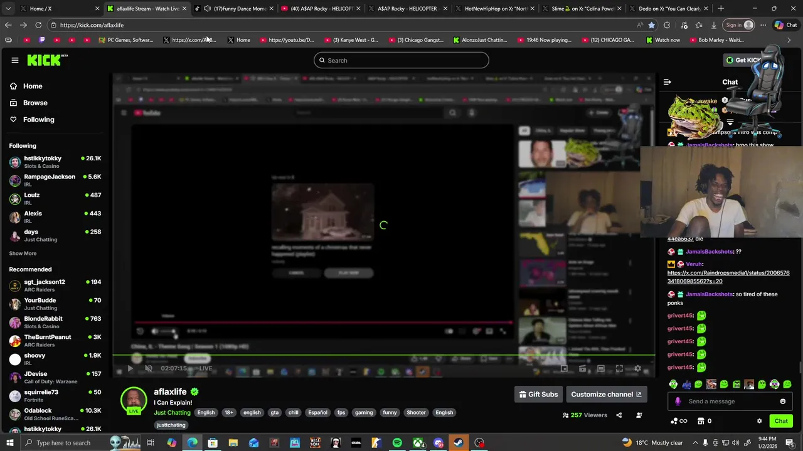This screenshot has height=451, width=803.
Task: Switch to Dodo on X tab
Action: click(x=669, y=9)
